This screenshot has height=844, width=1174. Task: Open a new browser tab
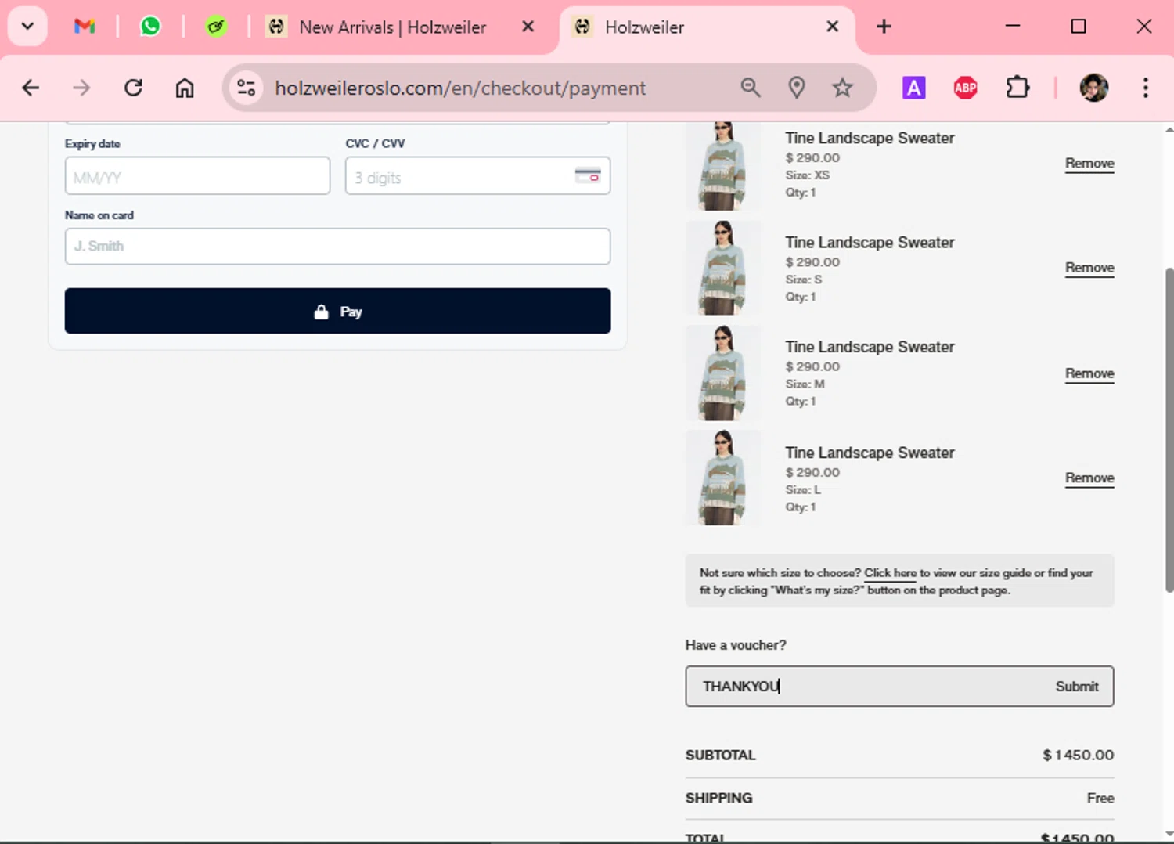click(x=884, y=27)
